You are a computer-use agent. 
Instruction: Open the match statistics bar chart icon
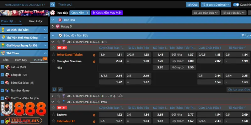60,89
